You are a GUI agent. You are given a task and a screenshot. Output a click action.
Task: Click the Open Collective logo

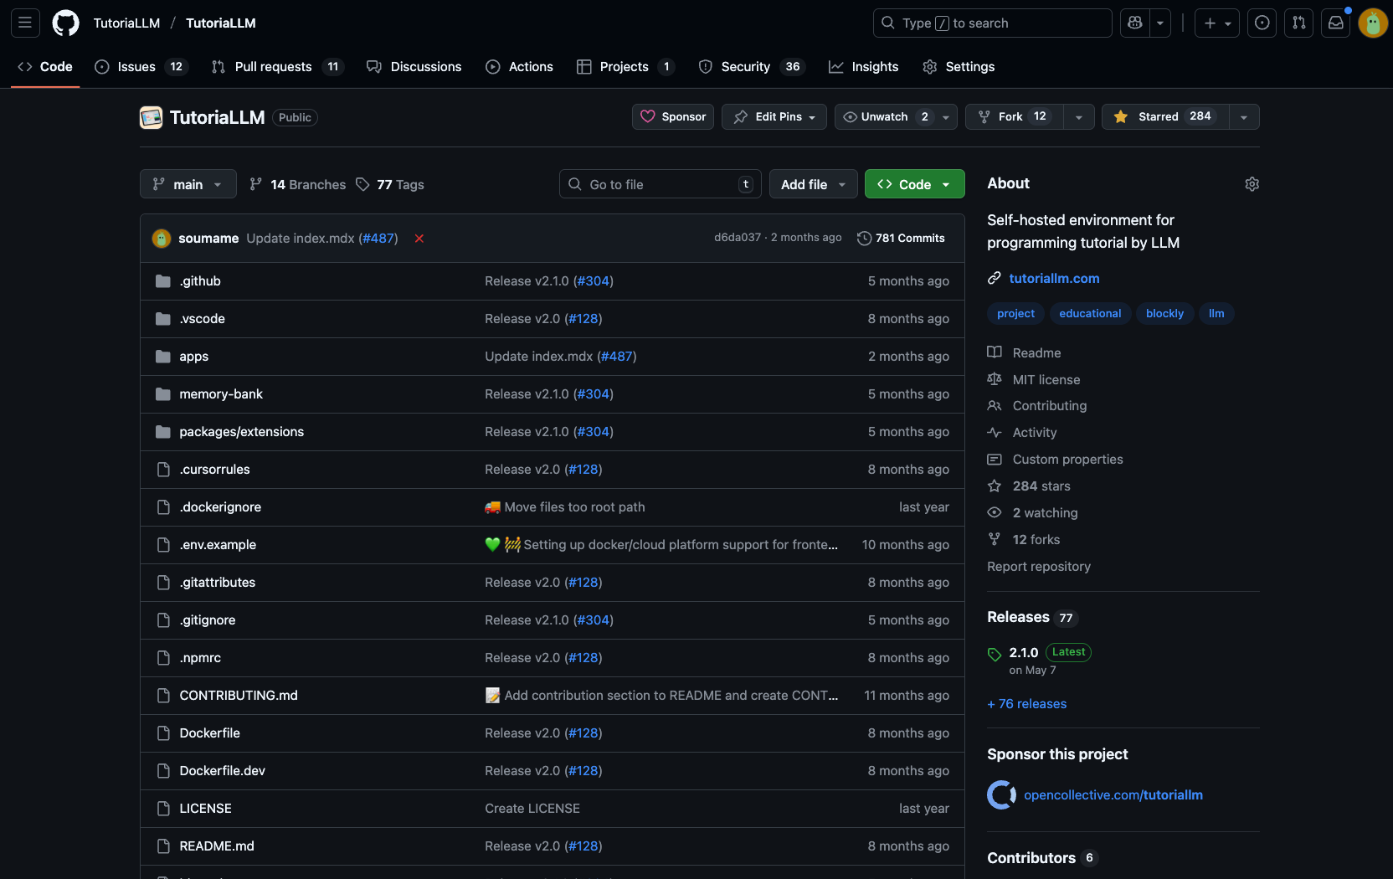pyautogui.click(x=1002, y=794)
